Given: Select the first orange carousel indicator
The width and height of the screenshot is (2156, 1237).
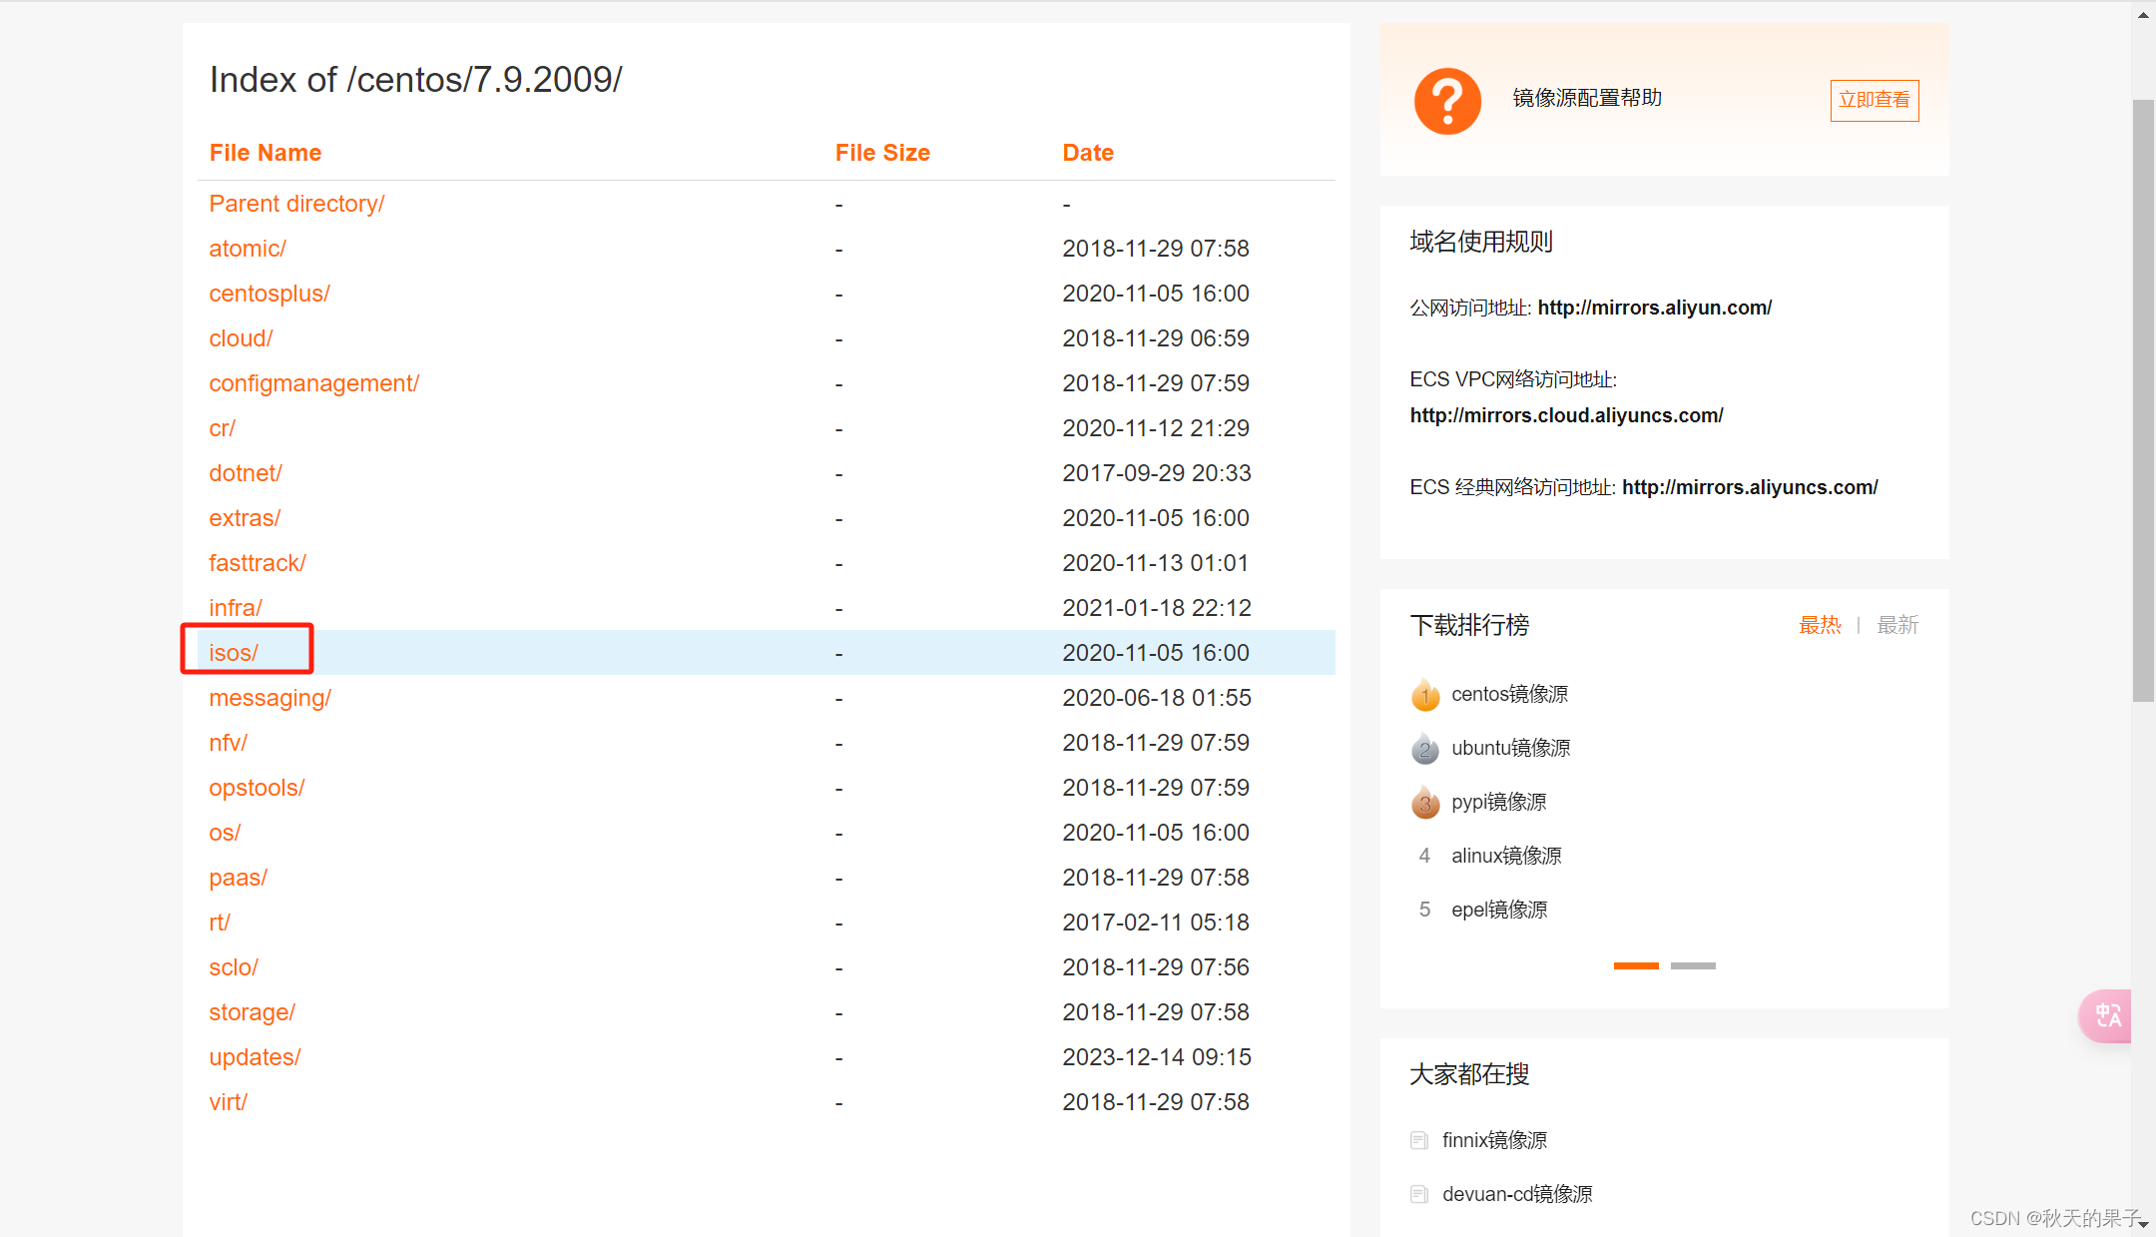Looking at the screenshot, I should pyautogui.click(x=1636, y=965).
